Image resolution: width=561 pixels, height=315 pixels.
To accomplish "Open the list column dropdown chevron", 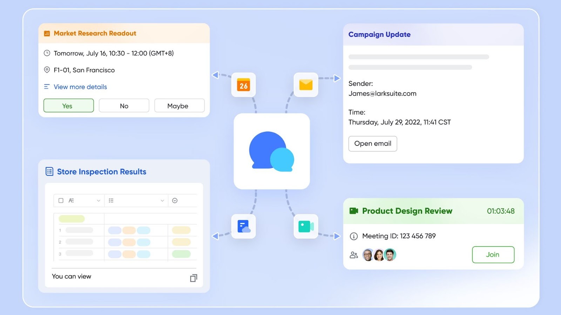I will (x=162, y=200).
